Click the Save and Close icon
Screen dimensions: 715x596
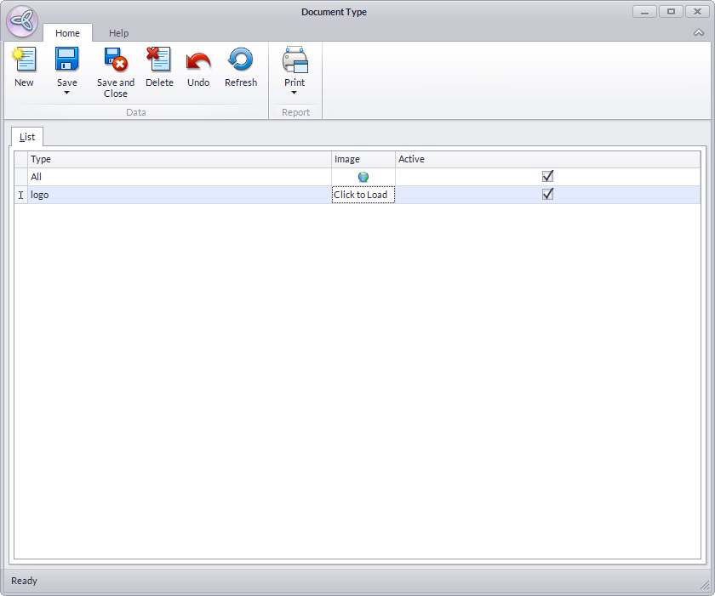(x=115, y=60)
